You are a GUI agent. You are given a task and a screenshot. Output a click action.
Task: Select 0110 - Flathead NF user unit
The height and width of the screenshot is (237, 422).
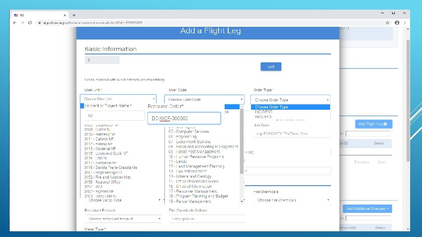[x=100, y=134]
